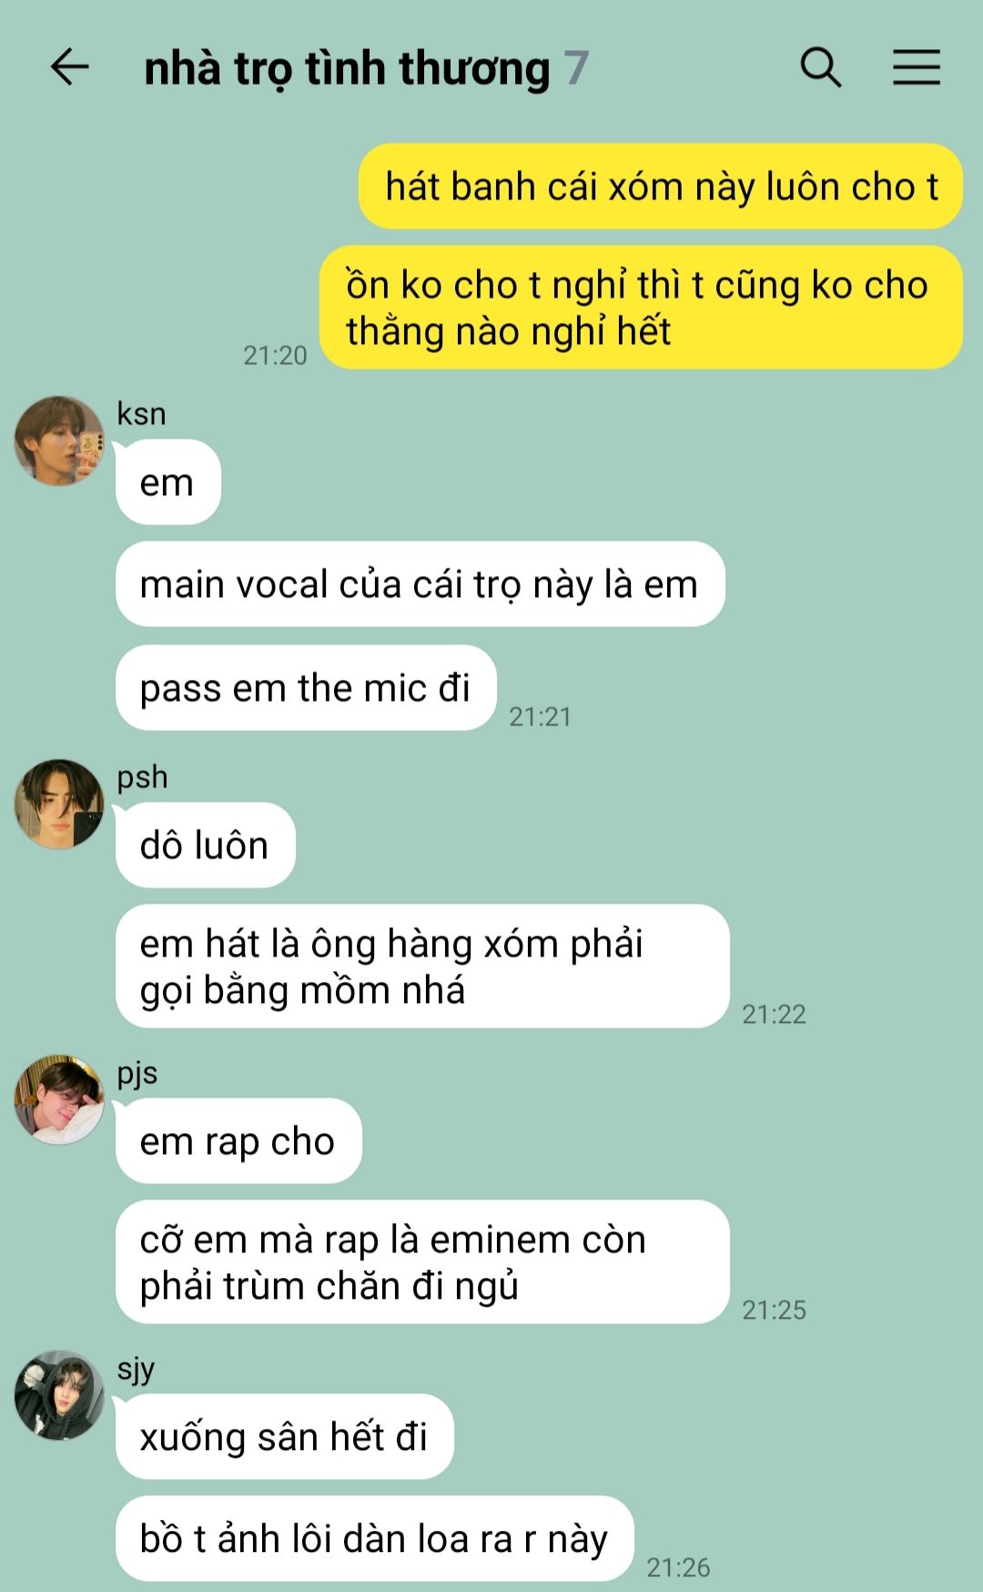Tap the group title nhà trọ tình thương
This screenshot has height=1592, width=983.
tap(347, 69)
